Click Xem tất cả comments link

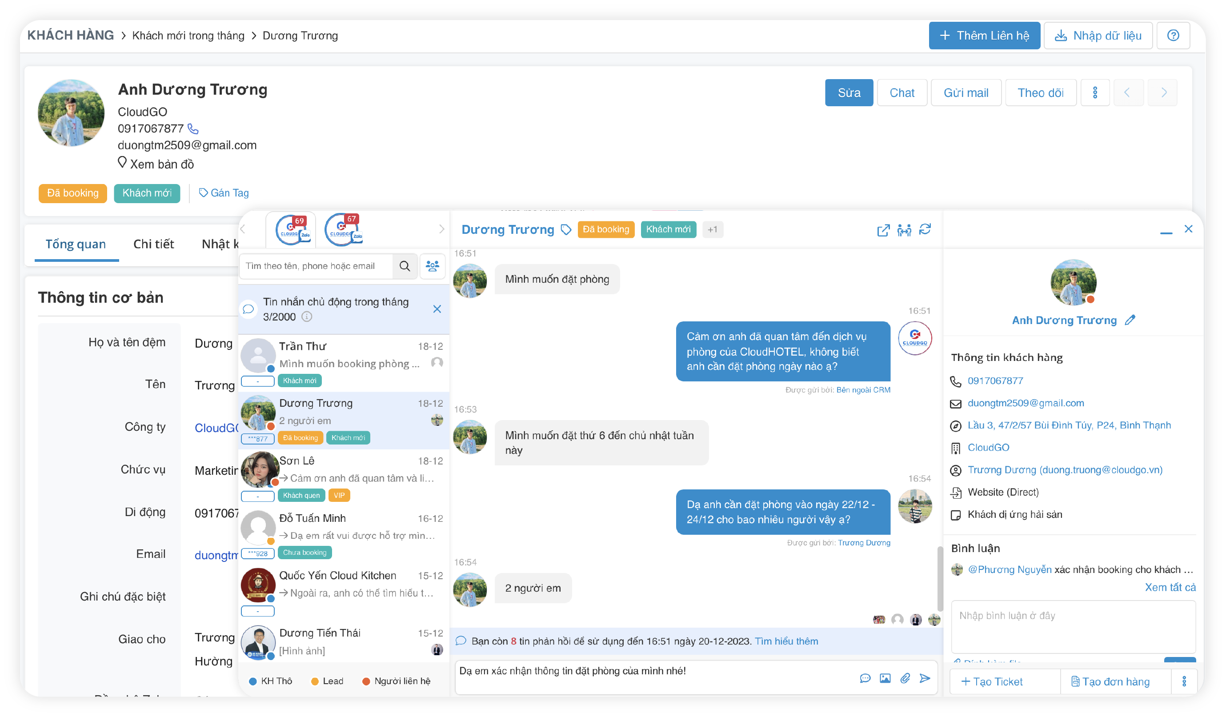tap(1170, 587)
